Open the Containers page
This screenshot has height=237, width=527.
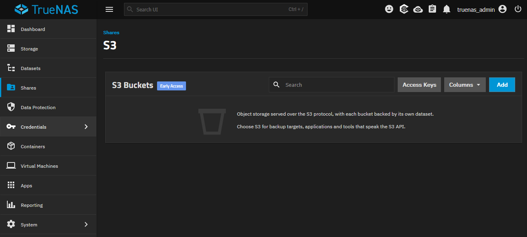click(x=48, y=146)
